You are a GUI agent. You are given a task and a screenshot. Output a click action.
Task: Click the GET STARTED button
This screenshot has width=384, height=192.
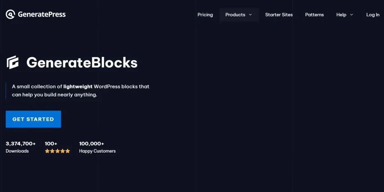click(33, 119)
